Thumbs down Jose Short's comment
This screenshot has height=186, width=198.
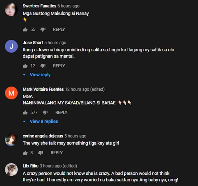coord(43,66)
